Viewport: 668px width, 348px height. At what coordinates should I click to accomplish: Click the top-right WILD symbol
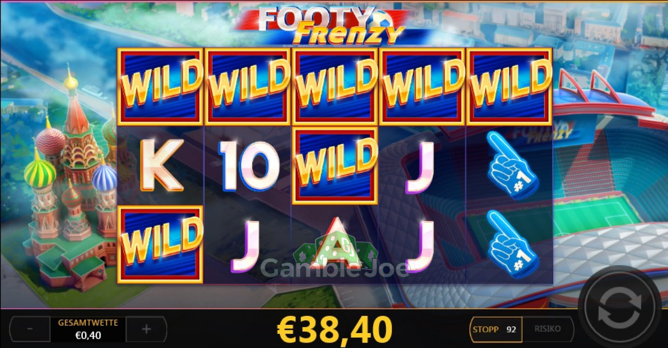click(509, 86)
